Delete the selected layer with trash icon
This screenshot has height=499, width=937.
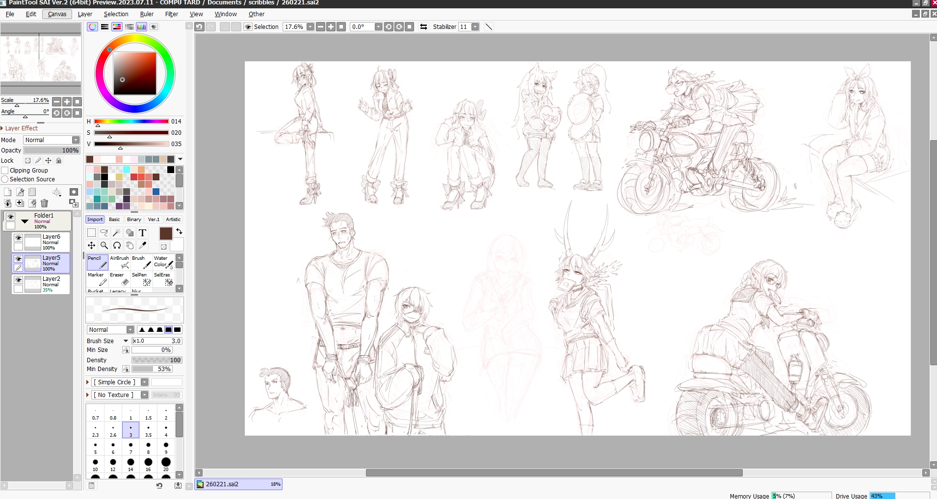[x=45, y=203]
